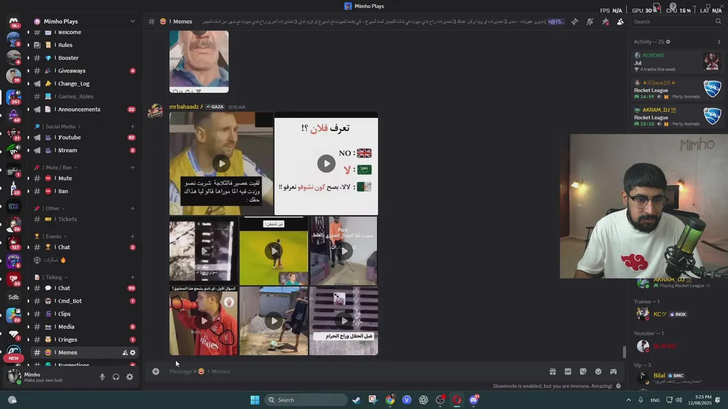Open Chrome from the taskbar

(x=390, y=400)
